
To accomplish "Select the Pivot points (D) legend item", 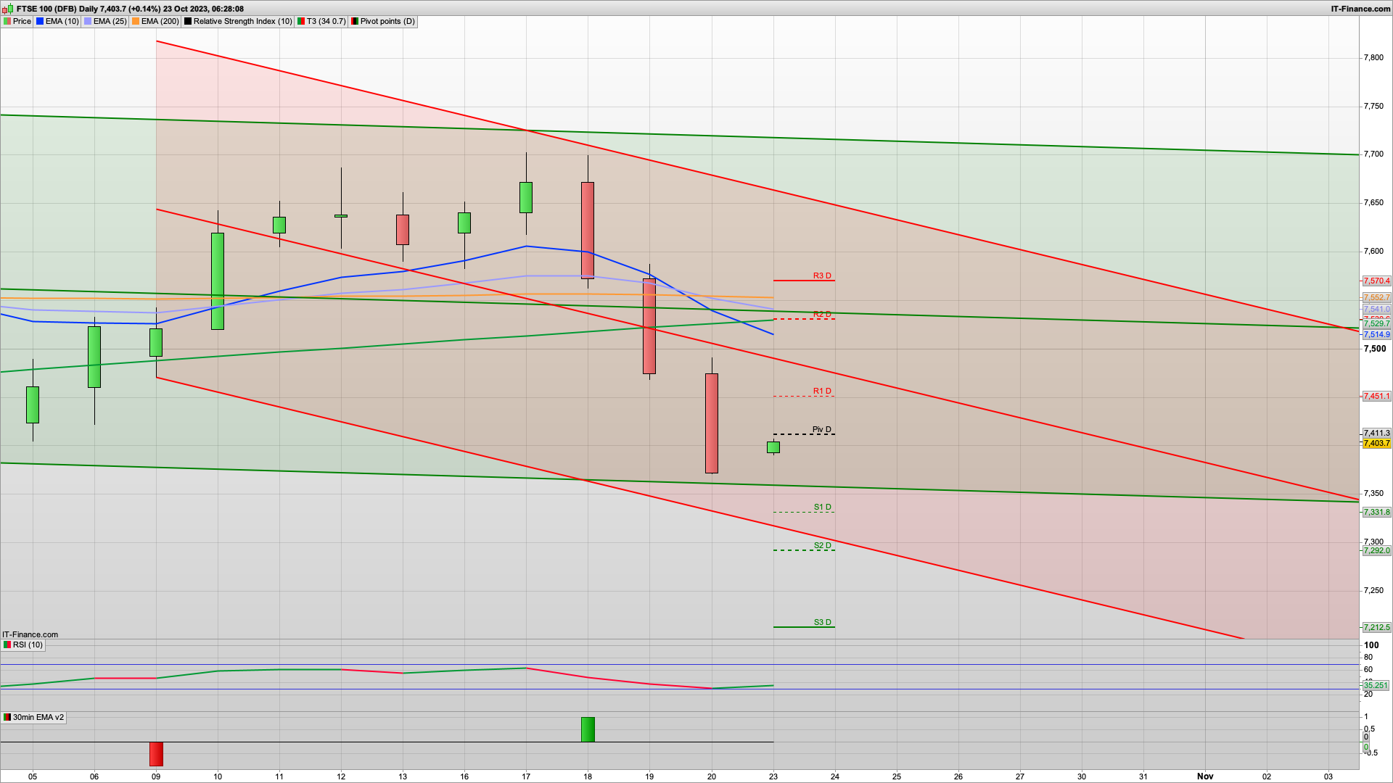I will (383, 21).
